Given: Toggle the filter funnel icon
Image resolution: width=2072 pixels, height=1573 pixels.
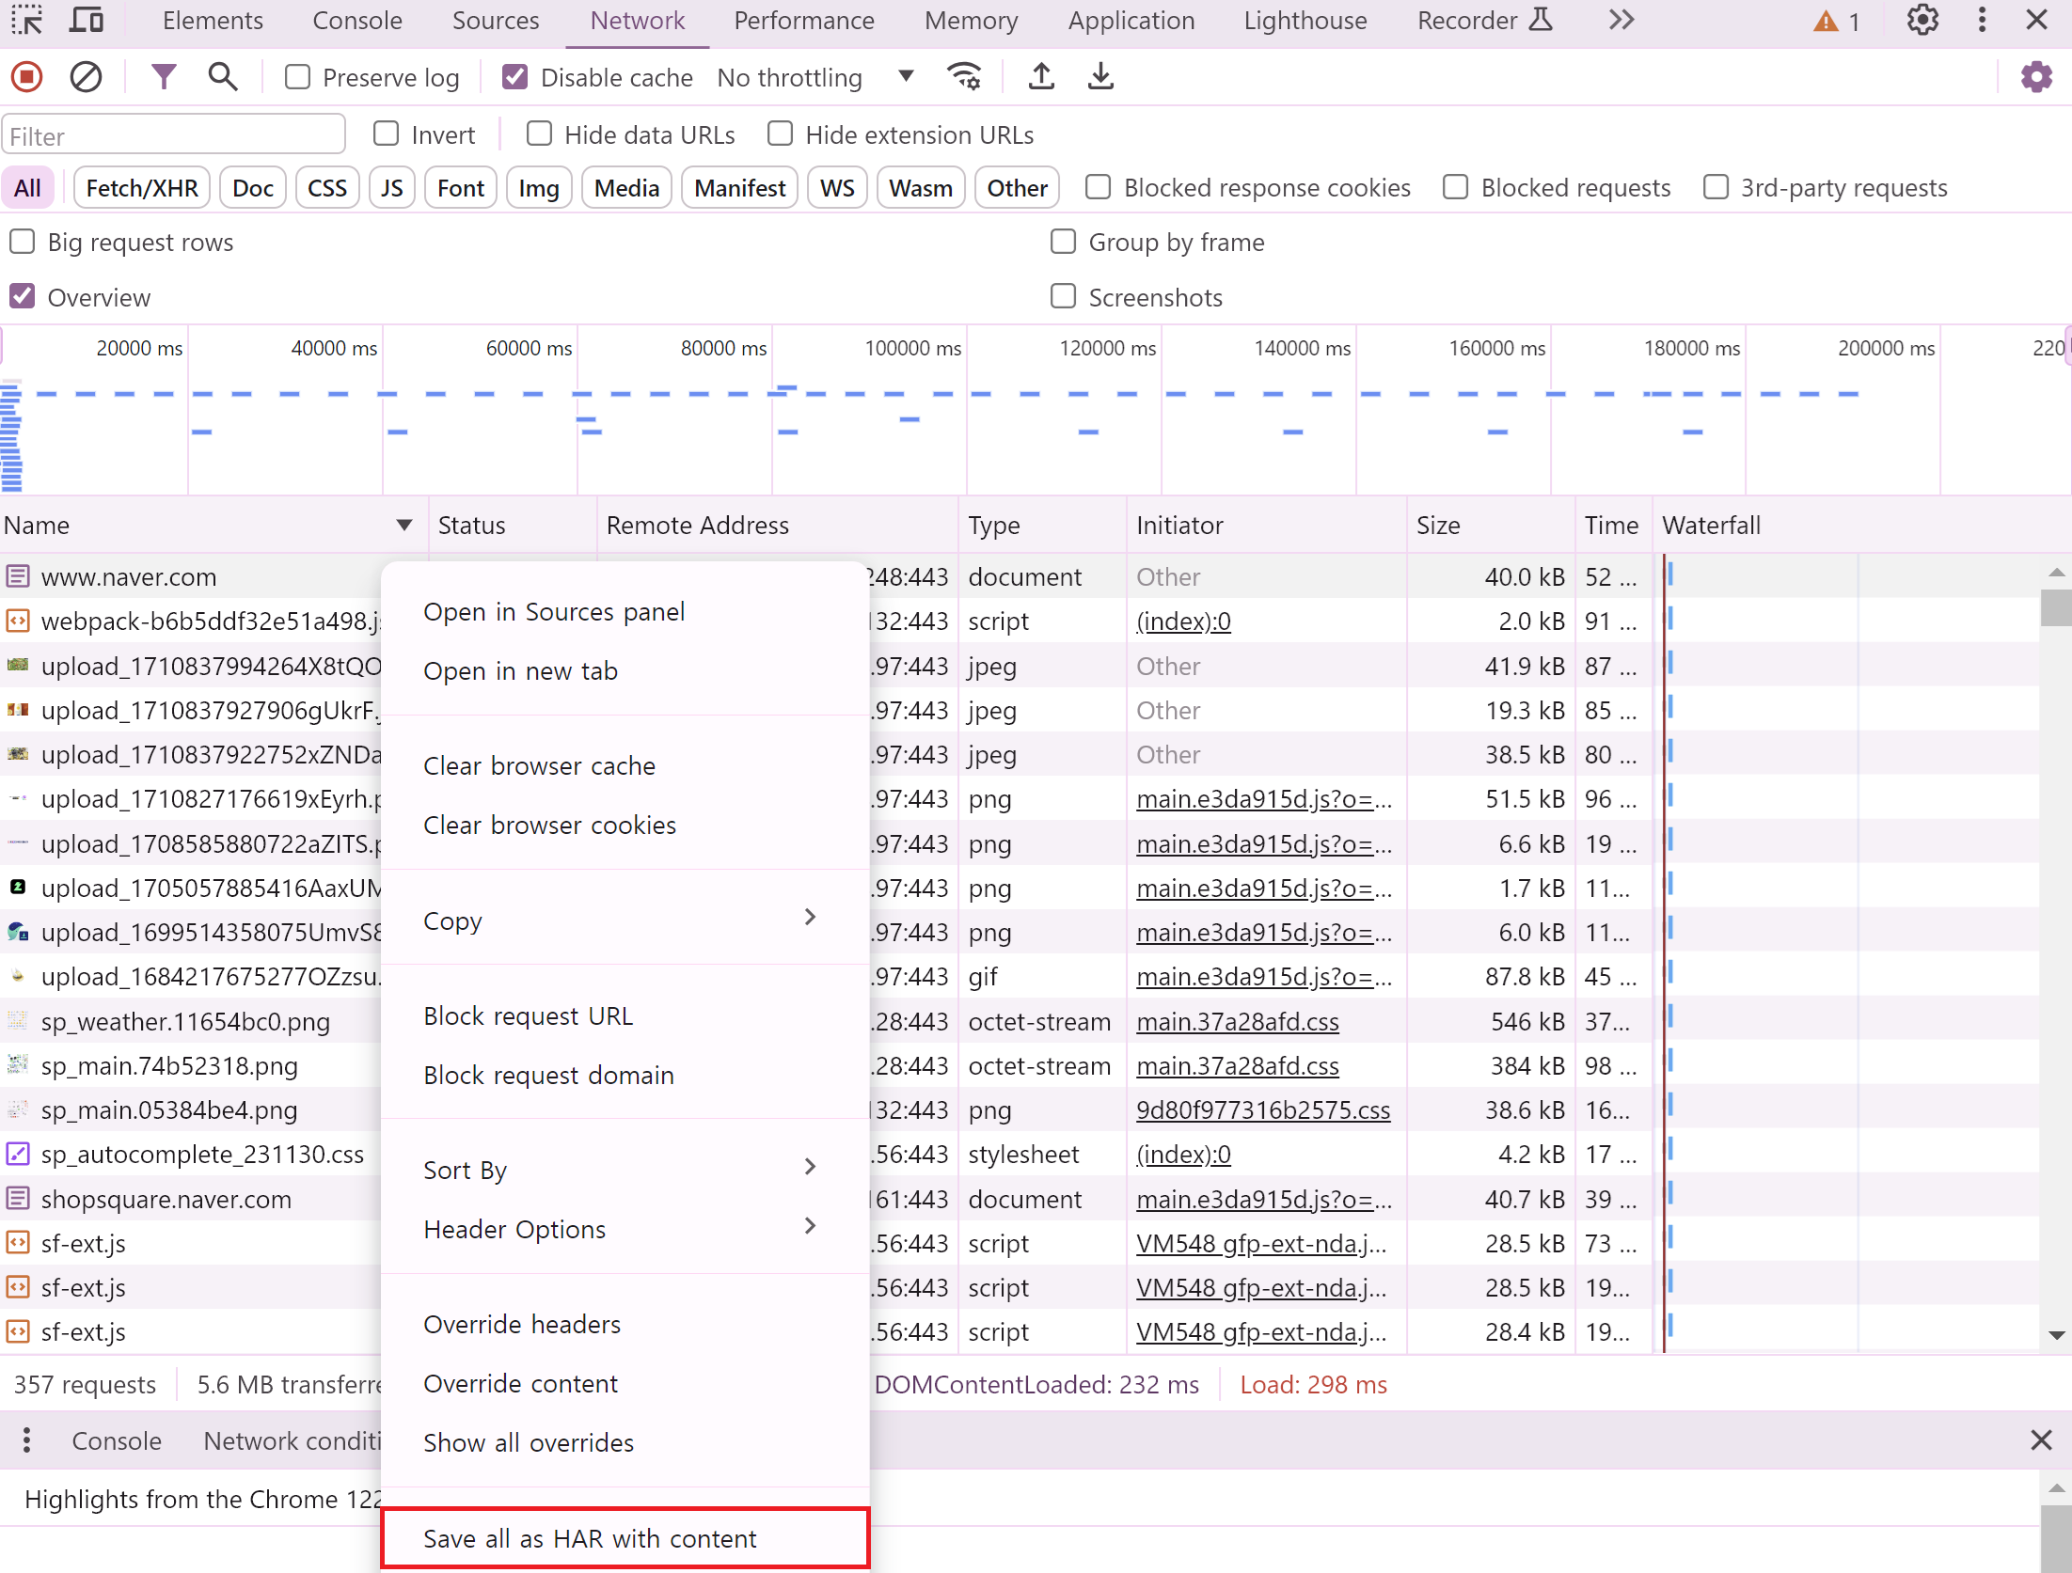Looking at the screenshot, I should (x=163, y=76).
